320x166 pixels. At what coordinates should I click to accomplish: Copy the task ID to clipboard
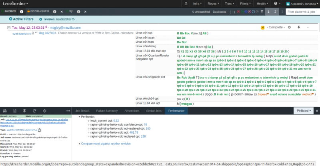(39, 130)
